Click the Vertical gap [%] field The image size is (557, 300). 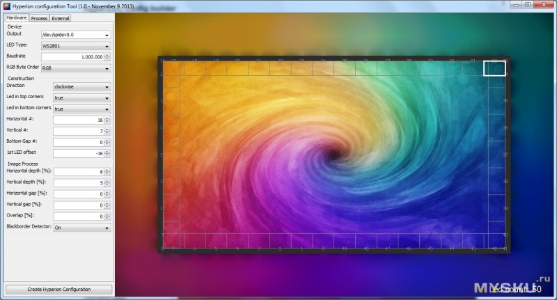pos(79,205)
